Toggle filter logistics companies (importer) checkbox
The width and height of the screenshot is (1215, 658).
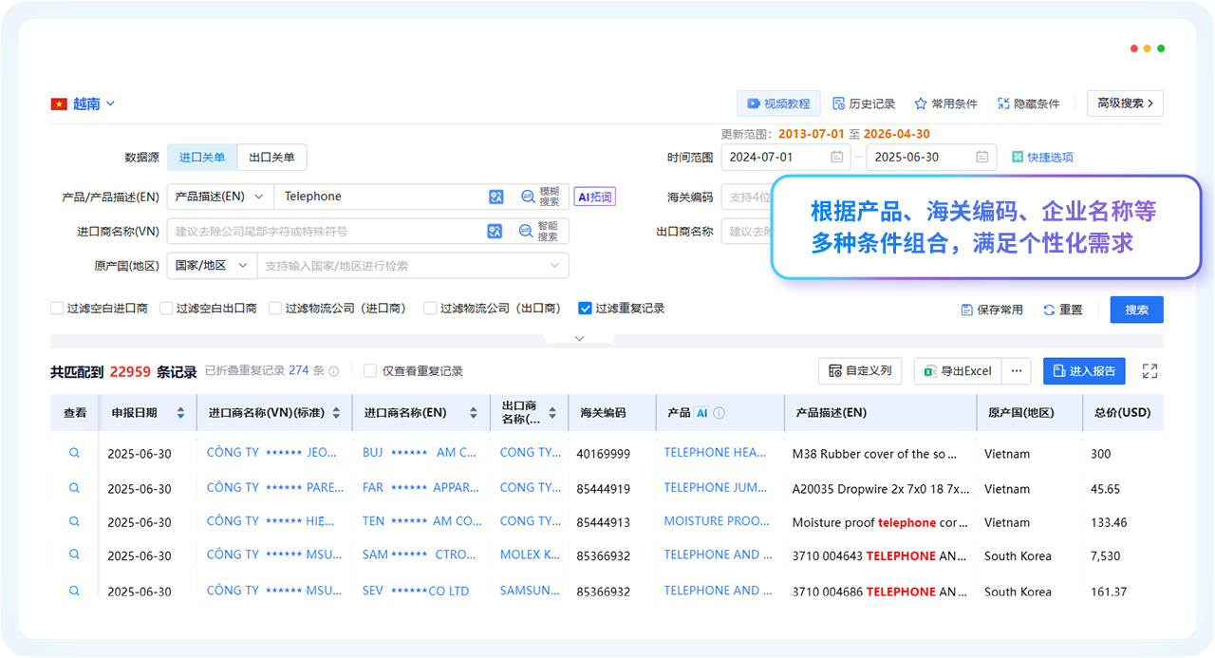click(x=276, y=309)
